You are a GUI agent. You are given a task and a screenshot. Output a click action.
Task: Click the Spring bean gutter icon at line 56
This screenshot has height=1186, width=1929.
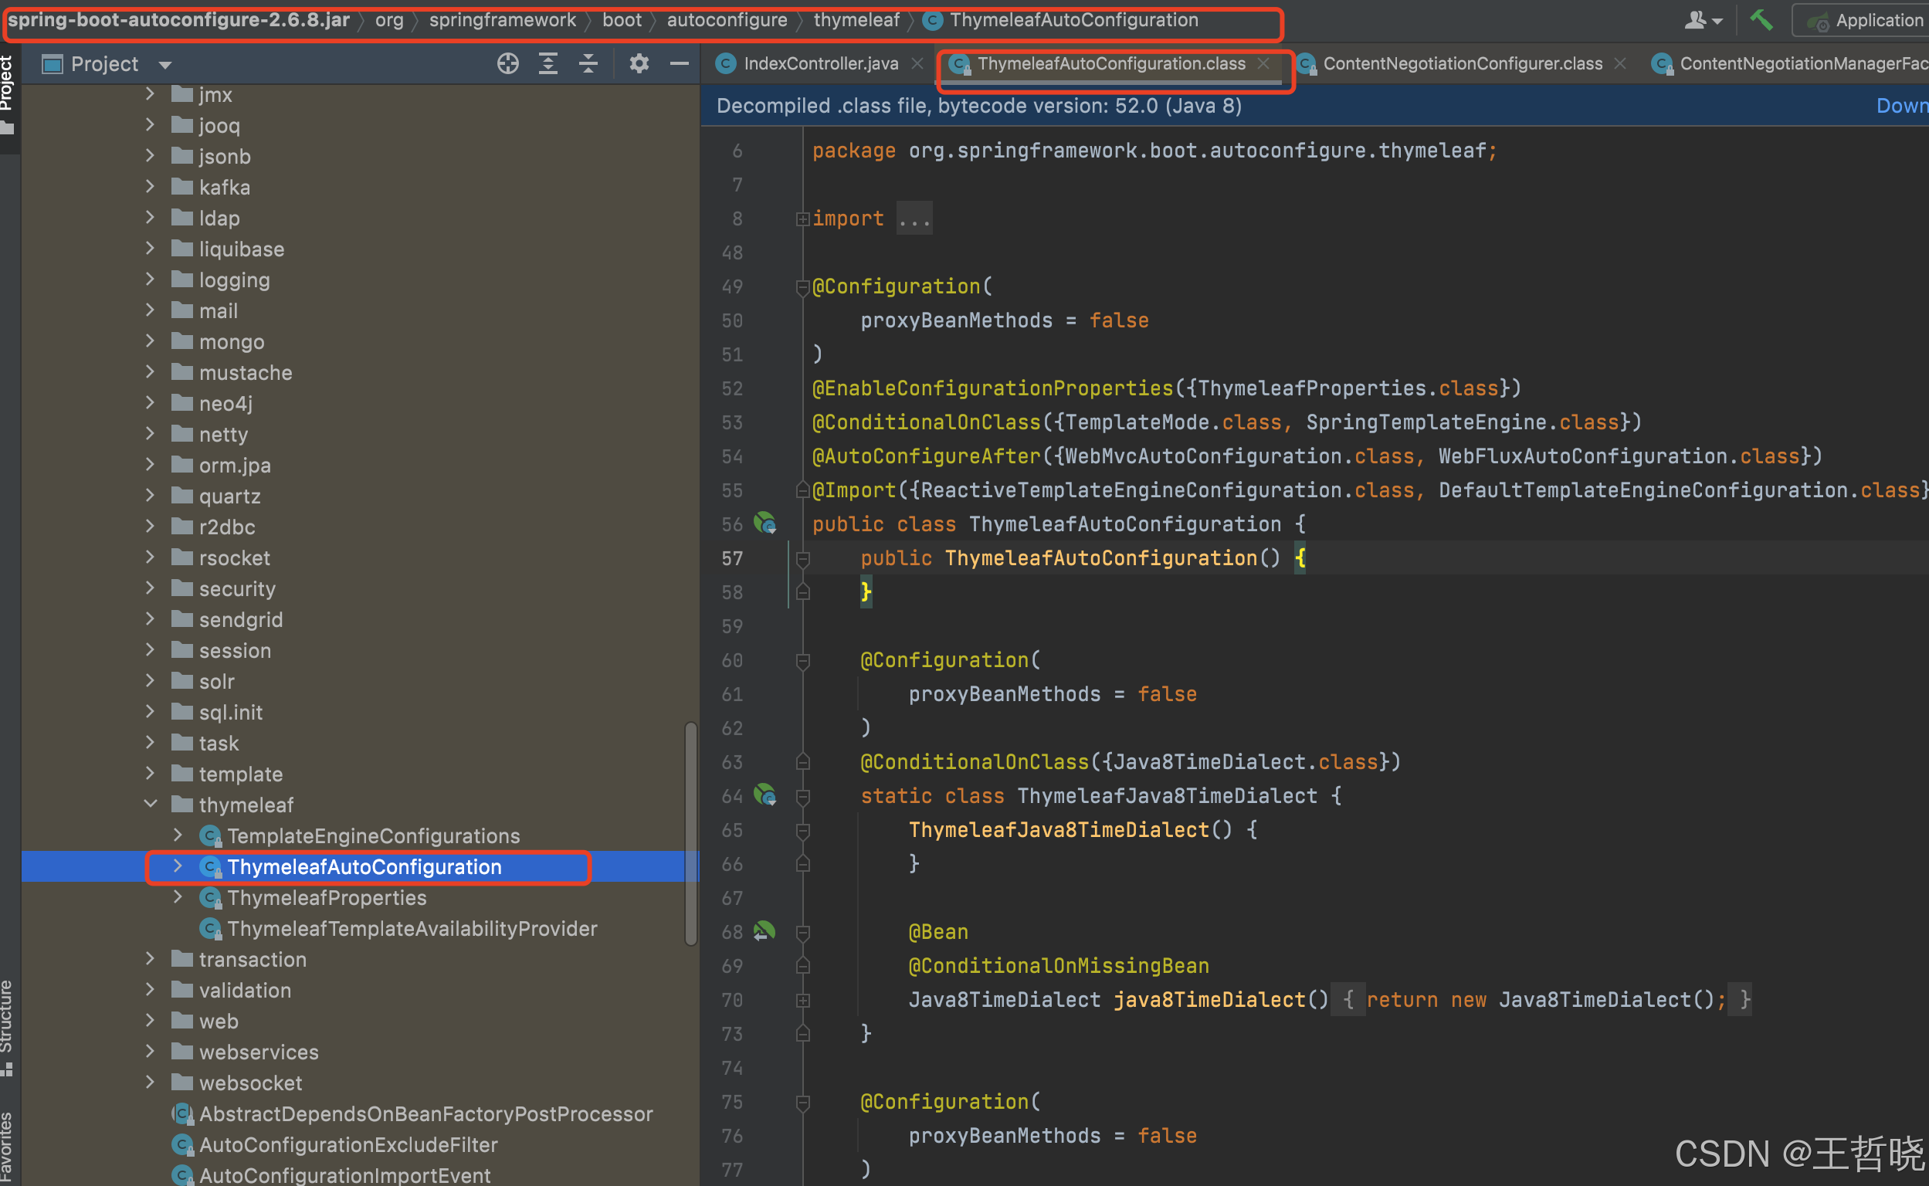(765, 524)
